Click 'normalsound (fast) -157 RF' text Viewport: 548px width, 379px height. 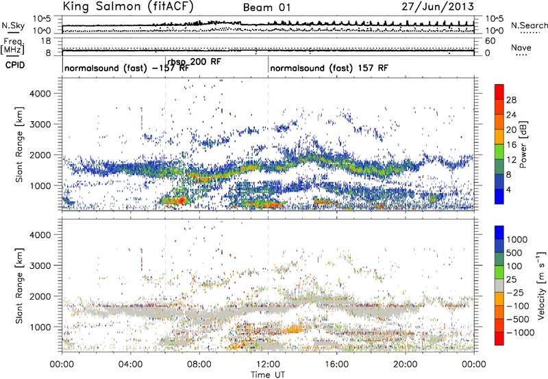[127, 68]
